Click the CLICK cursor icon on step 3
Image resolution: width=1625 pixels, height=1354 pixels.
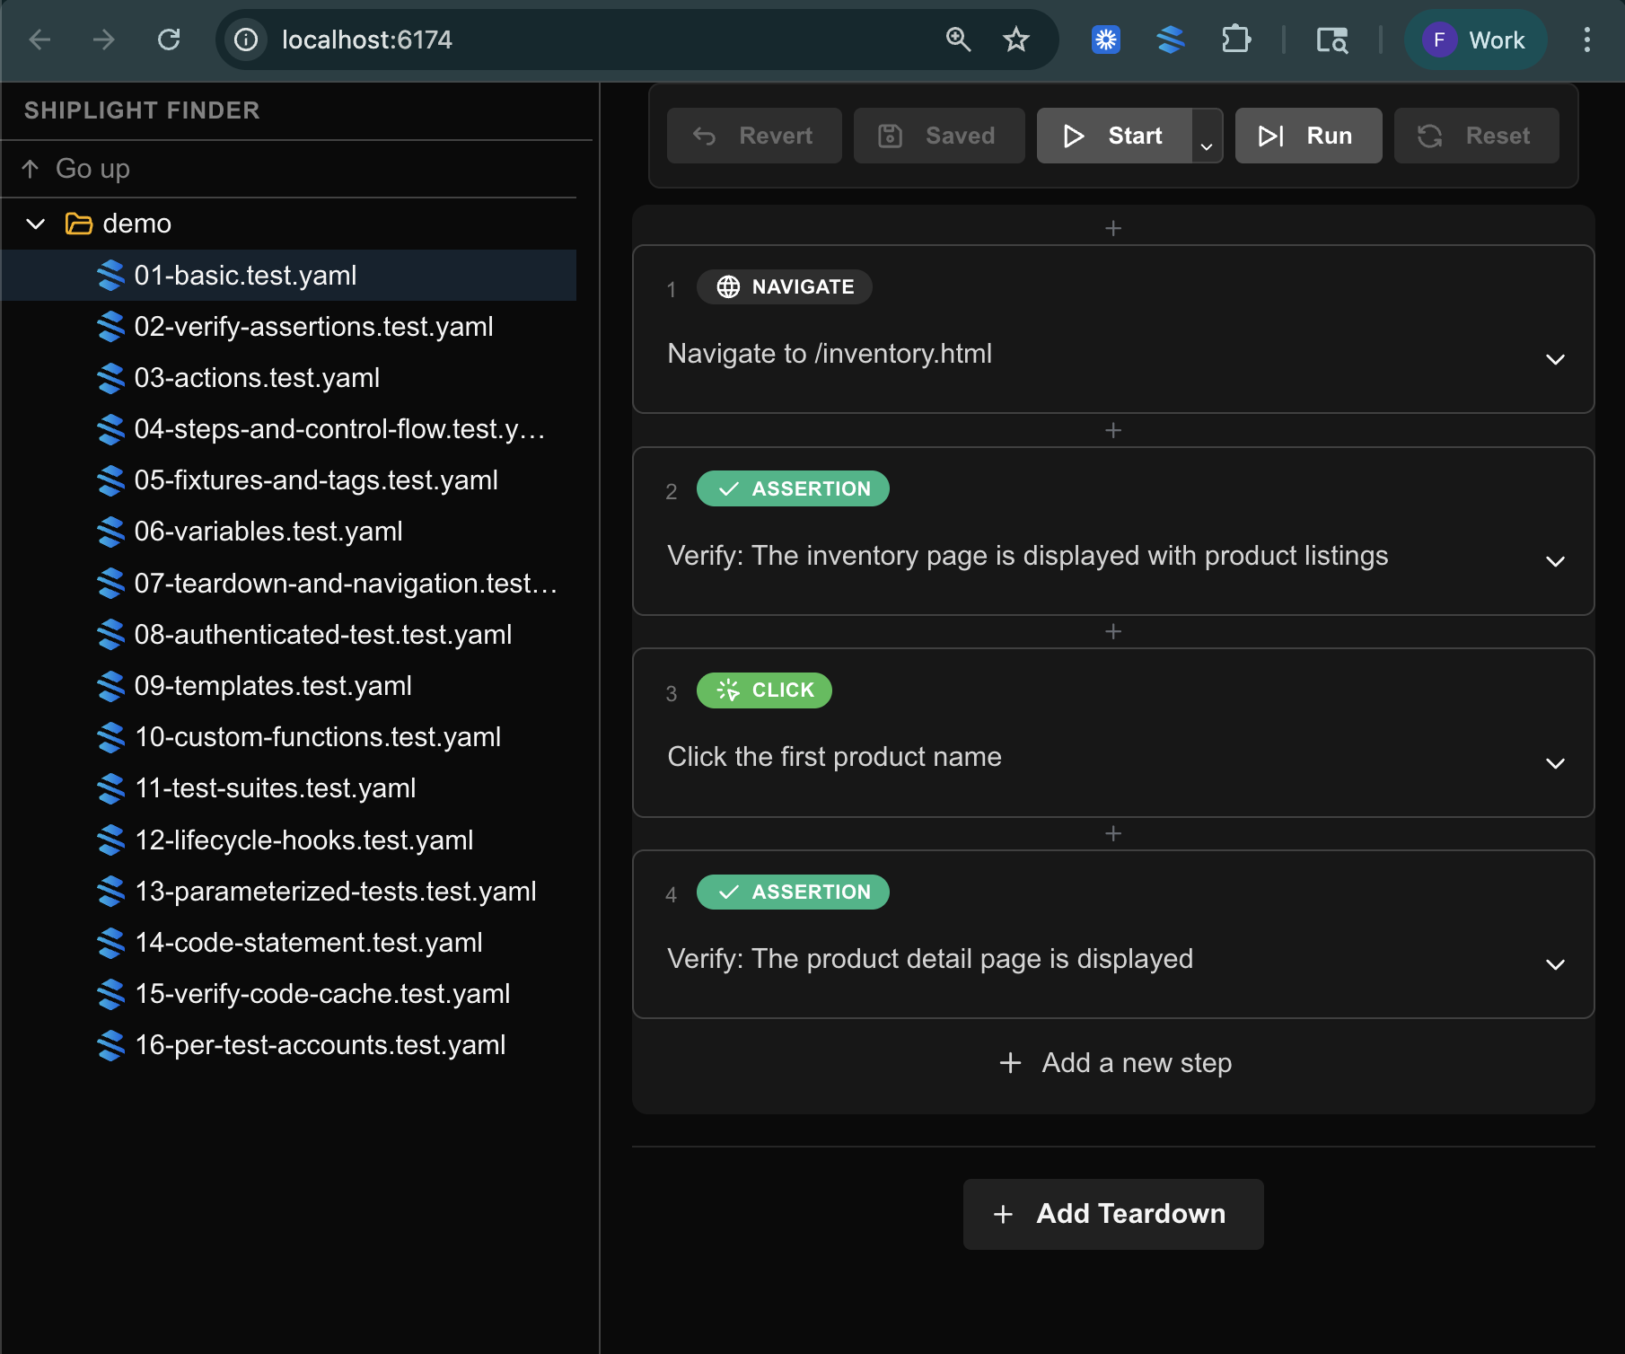click(x=729, y=690)
